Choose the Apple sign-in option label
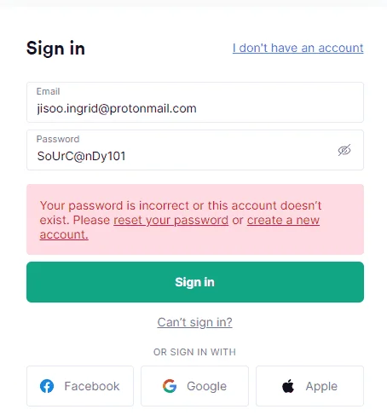This screenshot has height=415, width=387. tap(321, 386)
